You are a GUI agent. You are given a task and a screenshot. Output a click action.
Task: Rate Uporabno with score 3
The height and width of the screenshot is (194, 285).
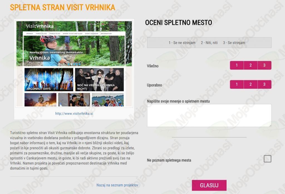pos(264,84)
